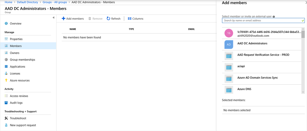This screenshot has height=131, width=307.
Task: Click the aciapi application icon
Action: [229, 67]
